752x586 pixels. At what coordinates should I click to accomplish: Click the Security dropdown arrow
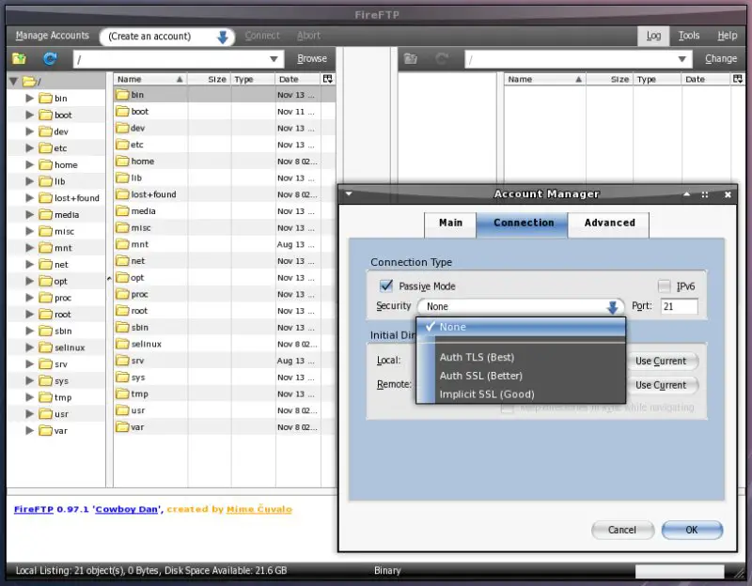point(613,307)
